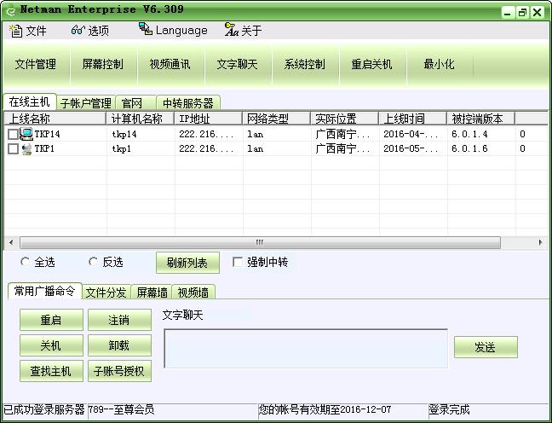The image size is (552, 423).
Task: Click the account expiry status text
Action: click(325, 409)
